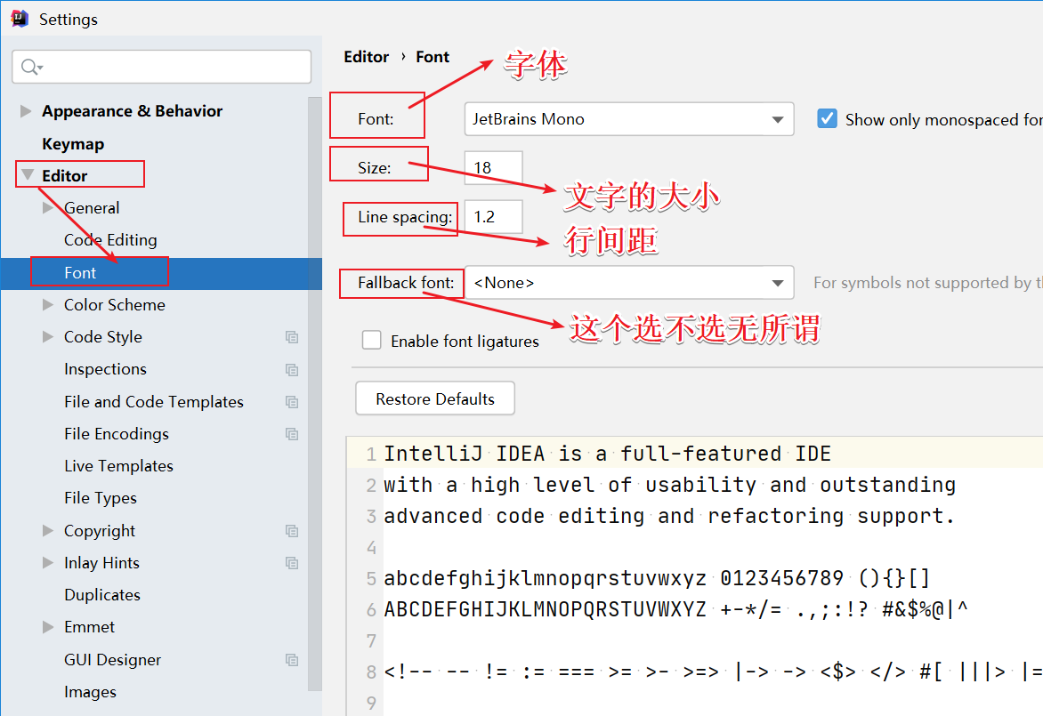Click the search magnifier icon in settings search
Screen dimensions: 1043x716
click(x=30, y=67)
